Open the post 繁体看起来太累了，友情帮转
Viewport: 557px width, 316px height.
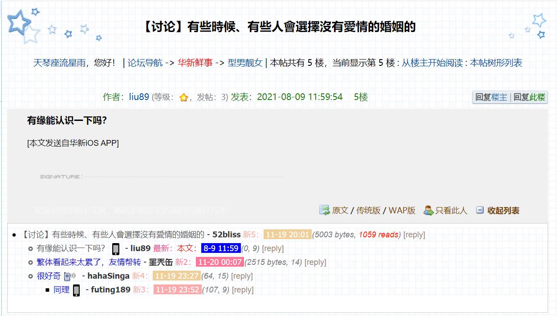(89, 262)
